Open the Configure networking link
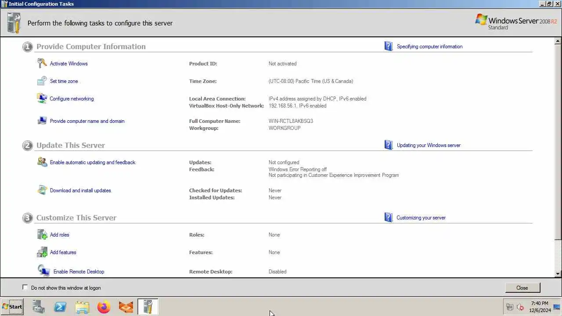 [72, 99]
